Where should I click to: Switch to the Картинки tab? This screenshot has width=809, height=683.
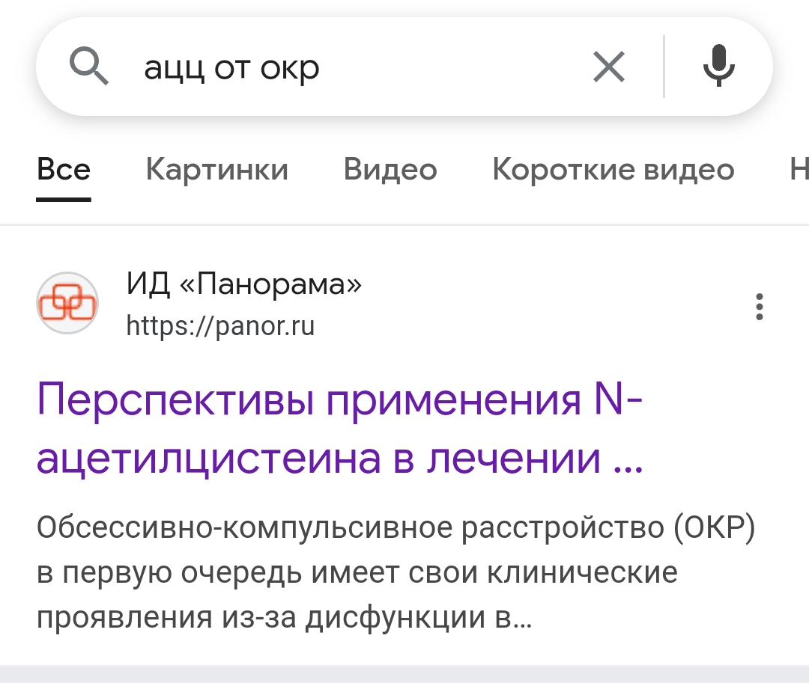coord(216,170)
